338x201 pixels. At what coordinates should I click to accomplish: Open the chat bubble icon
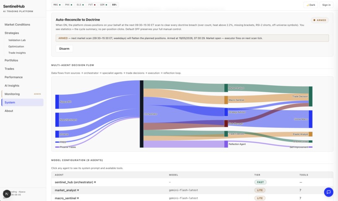coord(328,192)
